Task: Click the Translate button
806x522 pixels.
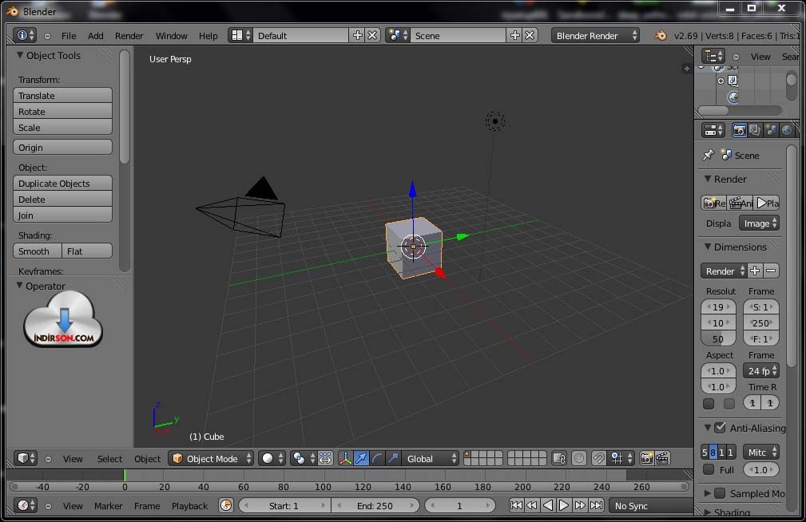Action: (63, 95)
